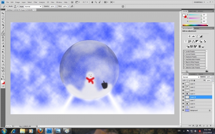Select the Background layer name
The image size is (215, 134).
click(x=194, y=110)
